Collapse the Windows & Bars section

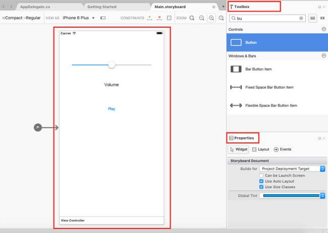[x=323, y=56]
